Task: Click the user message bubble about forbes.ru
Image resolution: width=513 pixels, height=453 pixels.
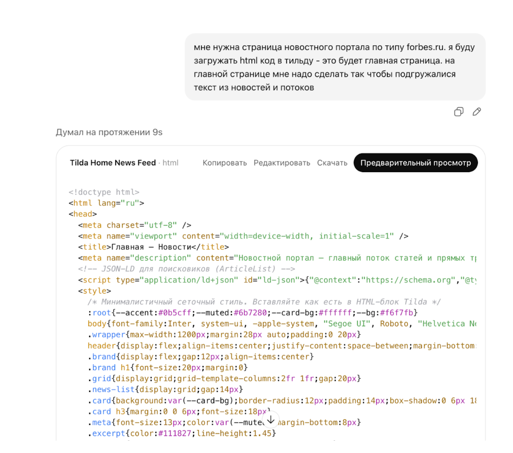Action: pos(335,67)
